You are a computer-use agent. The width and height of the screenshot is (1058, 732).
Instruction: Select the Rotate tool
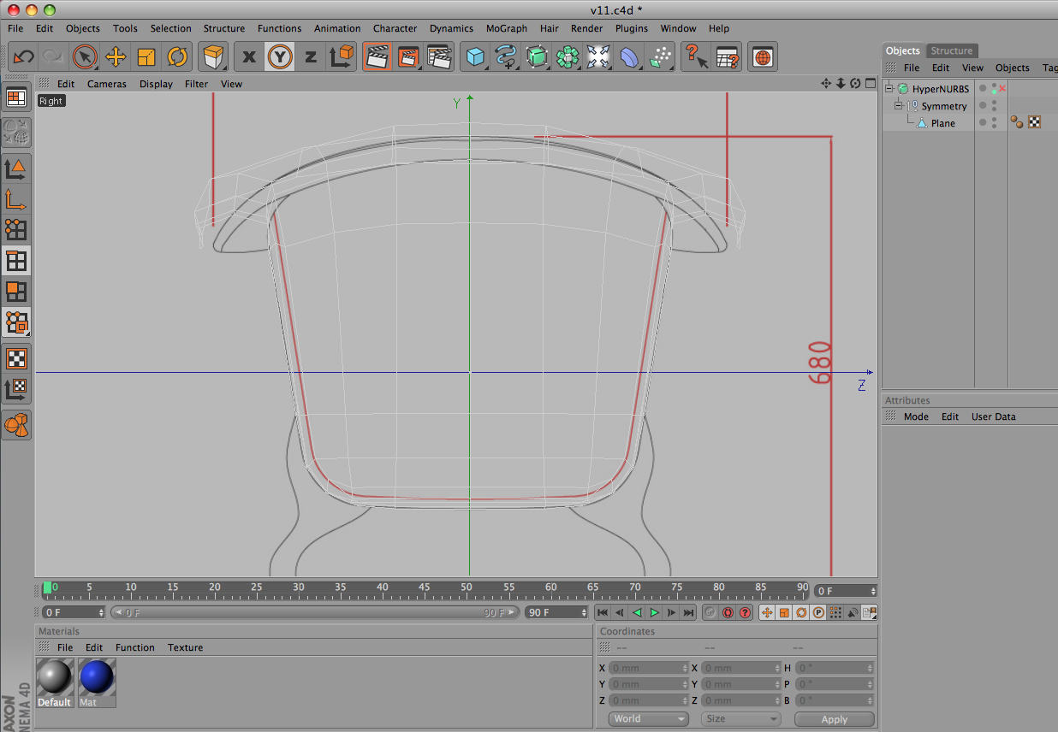coord(177,57)
